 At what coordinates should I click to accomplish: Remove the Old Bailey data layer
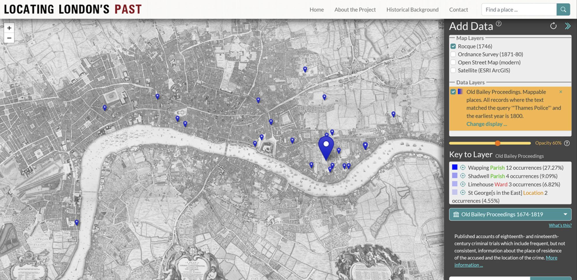click(x=561, y=92)
